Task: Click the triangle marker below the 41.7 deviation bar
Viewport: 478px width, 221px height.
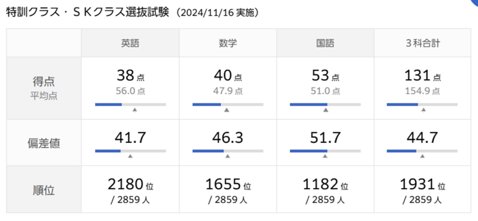Action: (130, 156)
